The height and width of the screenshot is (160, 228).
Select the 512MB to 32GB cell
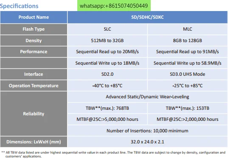coord(107,40)
